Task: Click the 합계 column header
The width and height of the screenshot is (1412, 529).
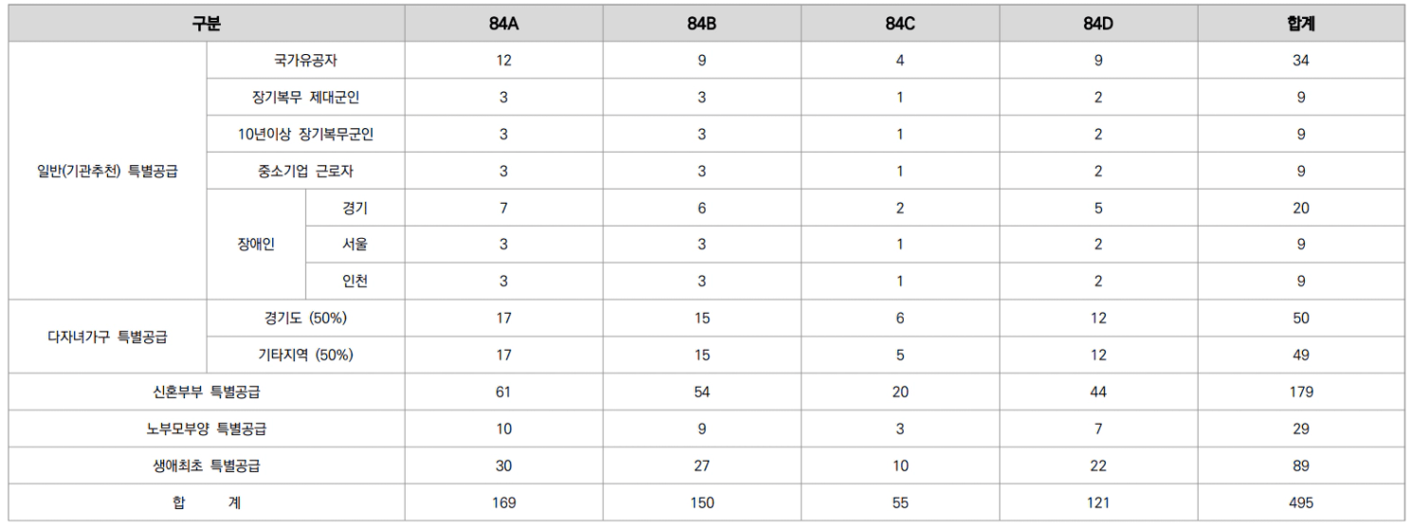Action: [x=1301, y=25]
